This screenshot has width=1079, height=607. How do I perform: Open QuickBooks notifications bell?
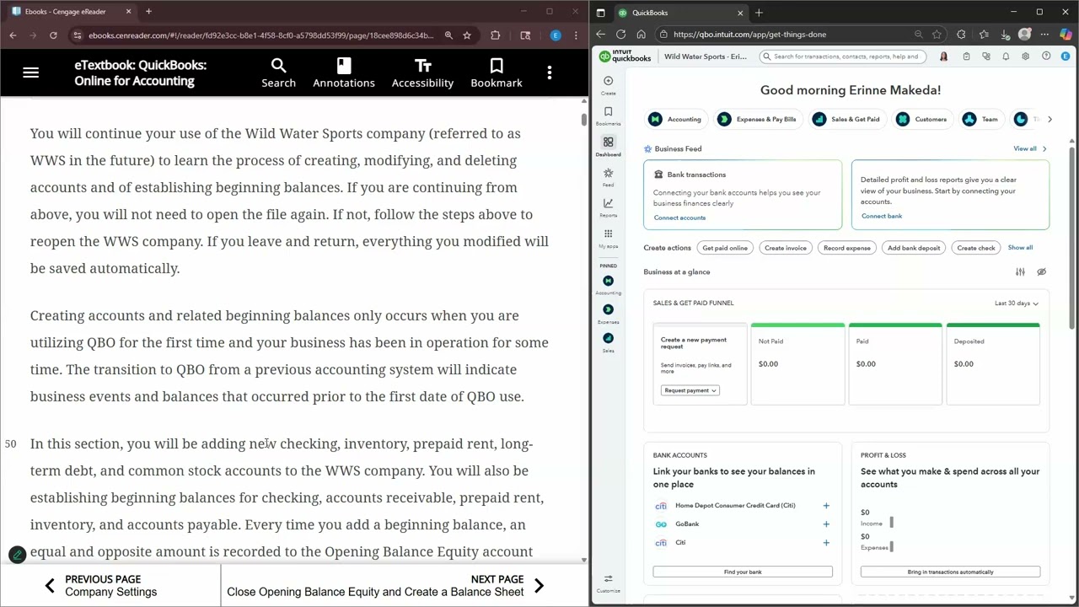tap(1006, 56)
